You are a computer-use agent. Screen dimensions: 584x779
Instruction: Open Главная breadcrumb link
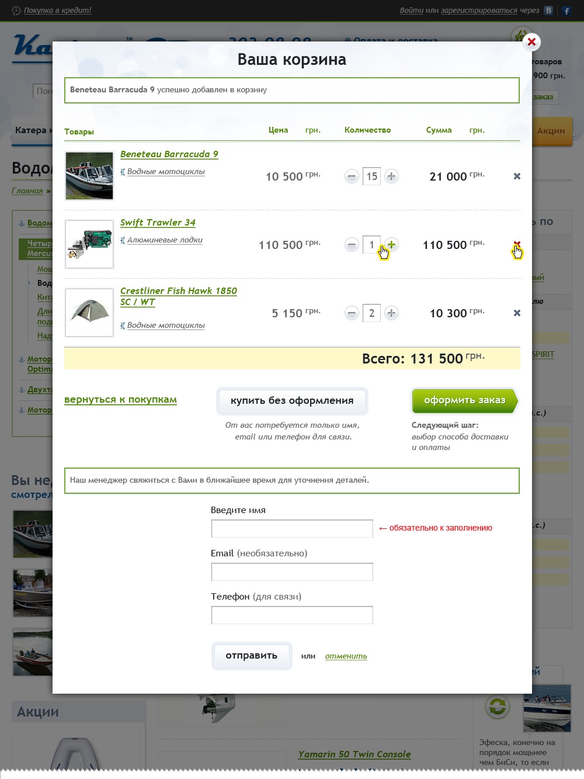[x=27, y=191]
